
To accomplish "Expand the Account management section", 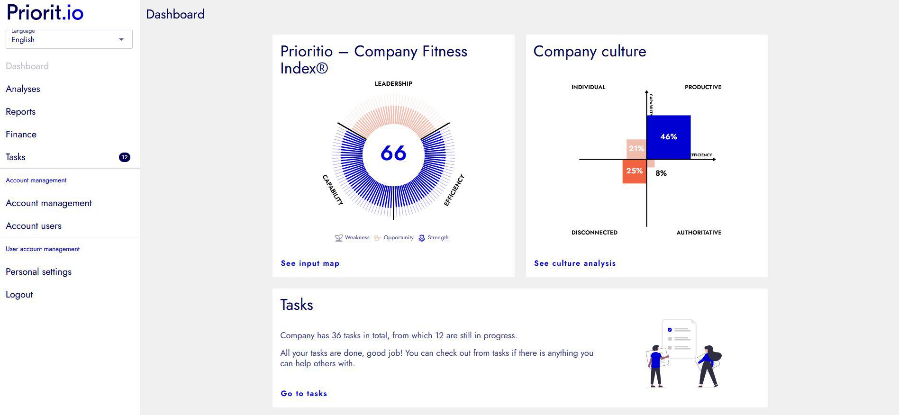I will pyautogui.click(x=48, y=203).
